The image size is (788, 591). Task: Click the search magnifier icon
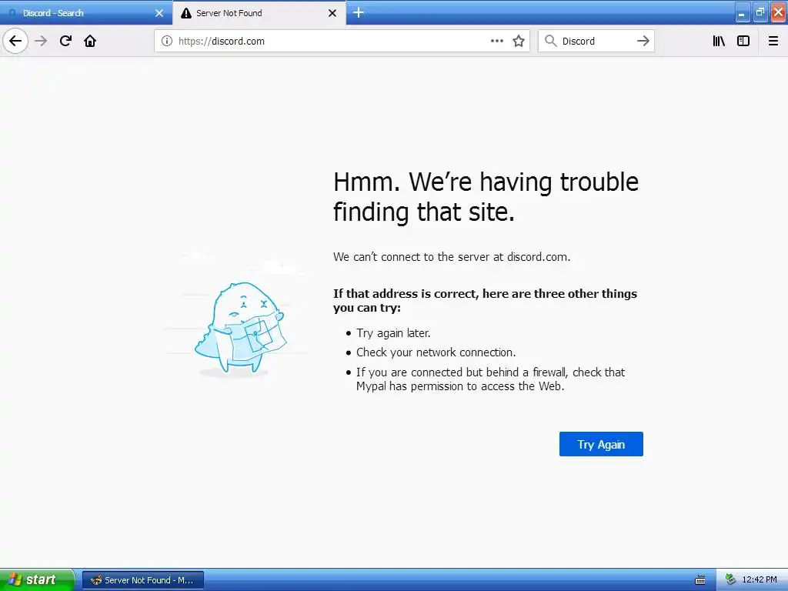551,41
